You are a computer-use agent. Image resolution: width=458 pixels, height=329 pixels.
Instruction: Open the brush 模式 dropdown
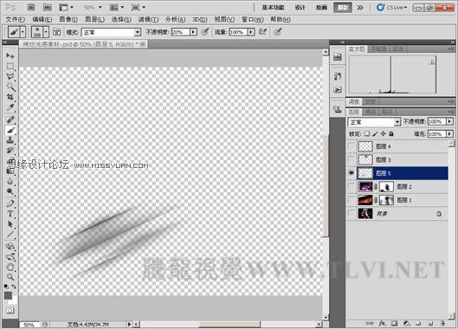[x=111, y=32]
